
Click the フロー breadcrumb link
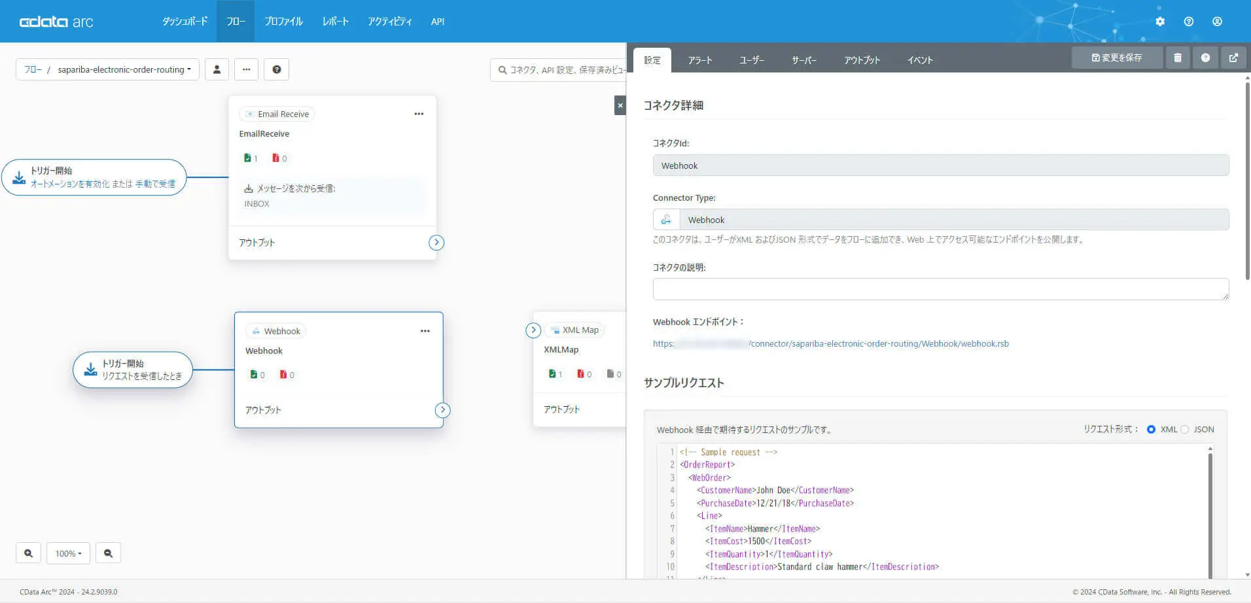[33, 69]
